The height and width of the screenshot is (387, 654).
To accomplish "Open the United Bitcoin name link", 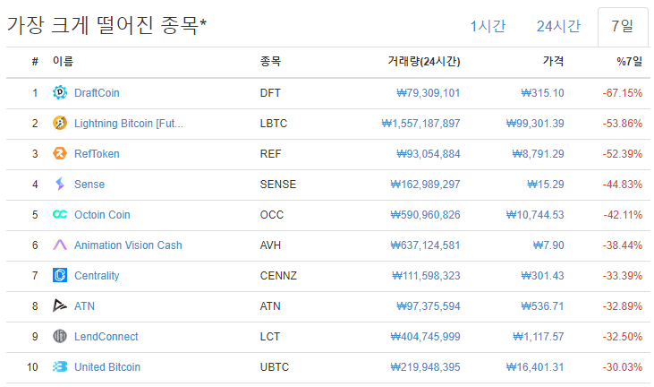I will point(107,366).
